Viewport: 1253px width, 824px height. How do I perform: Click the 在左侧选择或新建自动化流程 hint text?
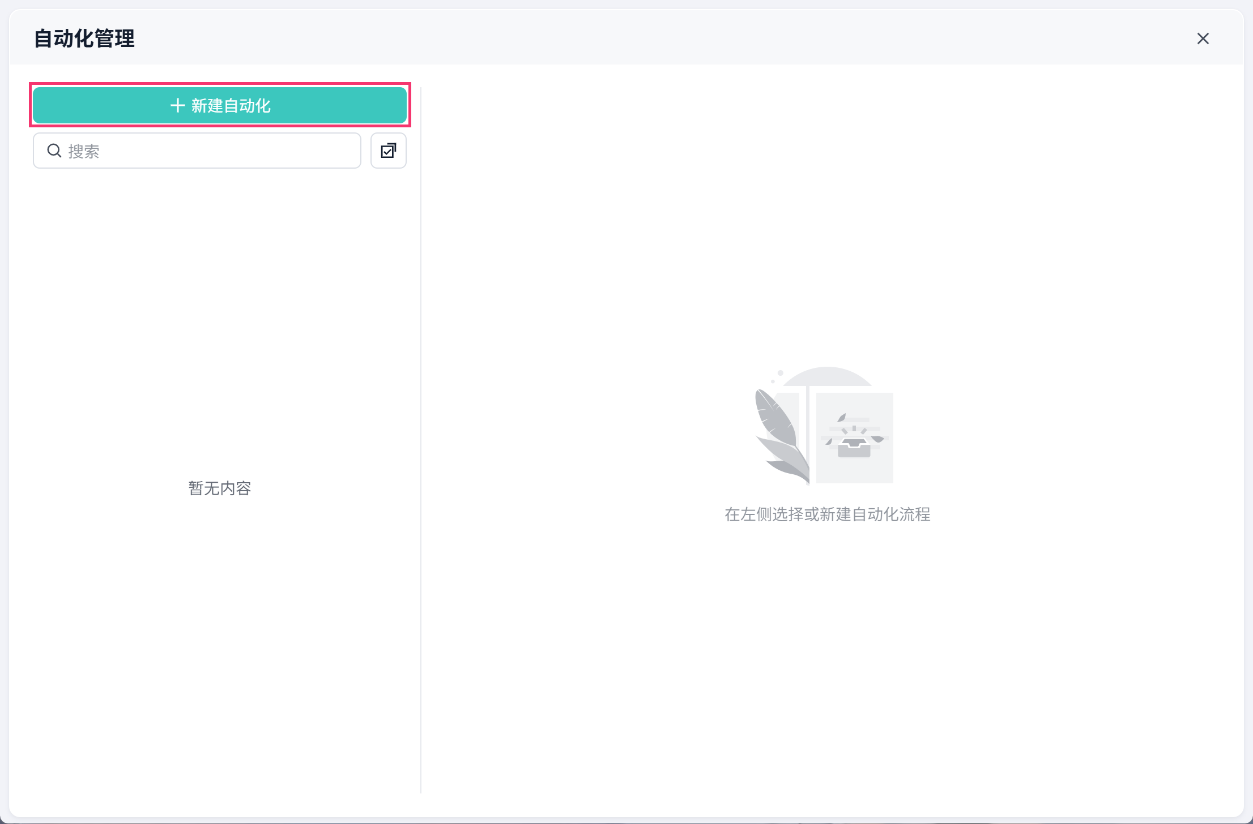click(828, 514)
